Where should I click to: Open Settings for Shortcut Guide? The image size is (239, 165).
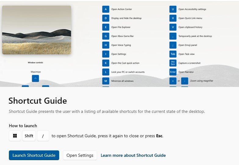(80, 155)
